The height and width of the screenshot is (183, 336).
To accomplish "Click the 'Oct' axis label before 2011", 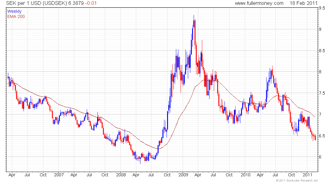I will coord(291,175).
